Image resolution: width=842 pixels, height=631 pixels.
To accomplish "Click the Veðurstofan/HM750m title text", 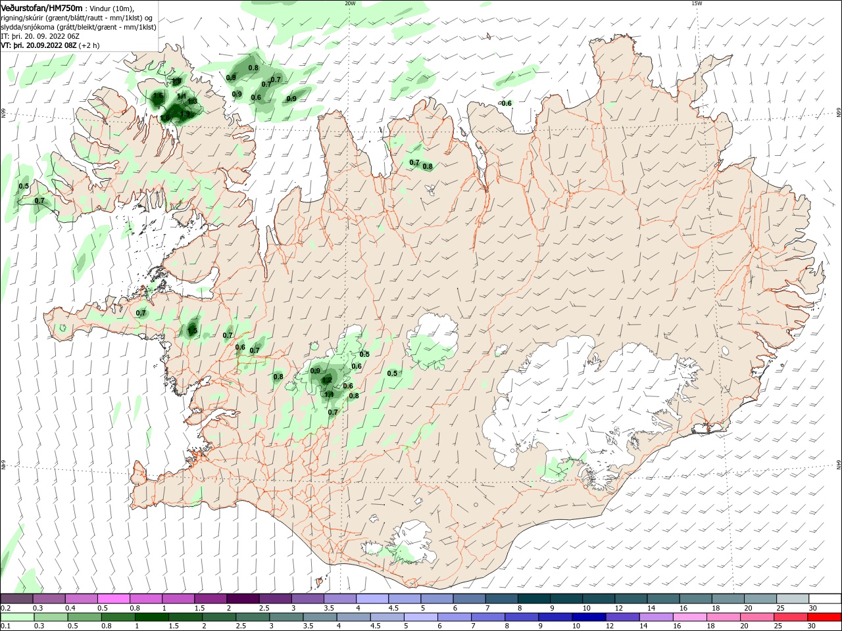I will click(x=41, y=8).
